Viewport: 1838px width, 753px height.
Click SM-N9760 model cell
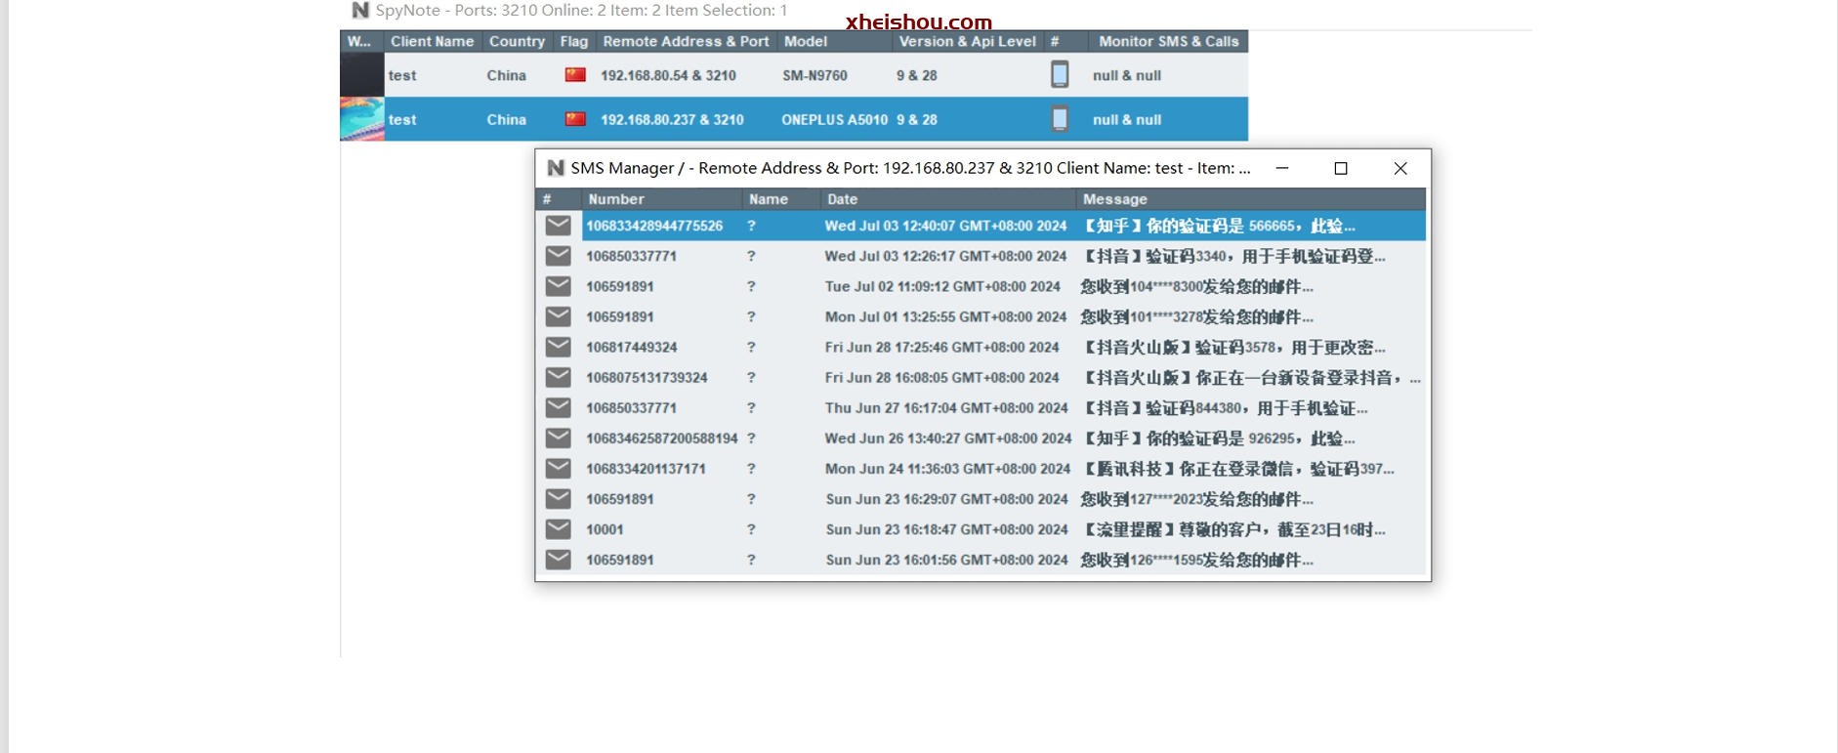click(x=815, y=75)
